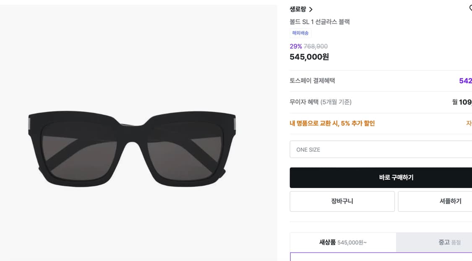Click the 해외배송 badge
This screenshot has width=472, height=261.
pyautogui.click(x=300, y=33)
